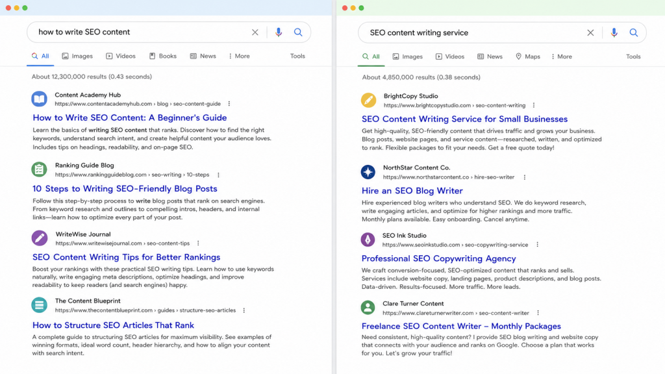Open 'How to Write SEO Content: A Beginner's Guide'
Viewport: 665px width, 374px height.
pyautogui.click(x=130, y=118)
